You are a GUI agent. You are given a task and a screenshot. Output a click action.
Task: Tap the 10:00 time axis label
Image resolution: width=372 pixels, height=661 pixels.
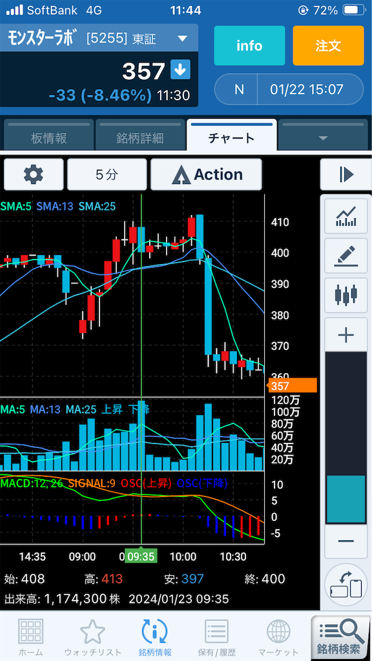pos(183,556)
